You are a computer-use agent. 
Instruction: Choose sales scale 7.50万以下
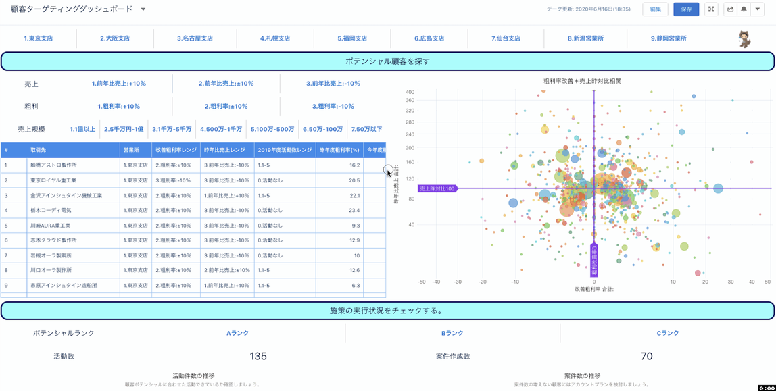coord(367,130)
